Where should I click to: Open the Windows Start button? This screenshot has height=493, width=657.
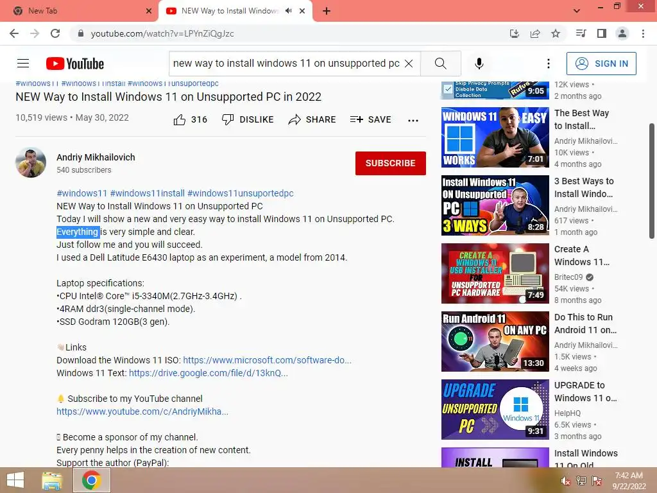[15, 480]
